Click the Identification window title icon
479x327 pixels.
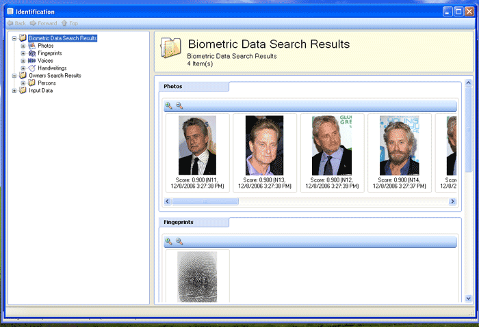coord(10,12)
